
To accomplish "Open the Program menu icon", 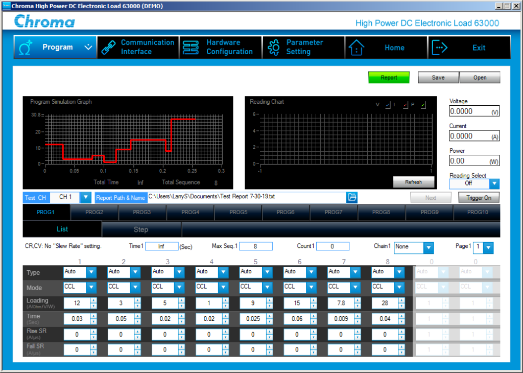I will [x=26, y=47].
